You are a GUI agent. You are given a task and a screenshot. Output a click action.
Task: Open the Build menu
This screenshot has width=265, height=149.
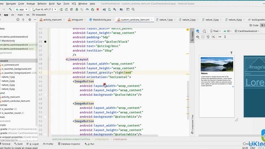click(x=51, y=4)
